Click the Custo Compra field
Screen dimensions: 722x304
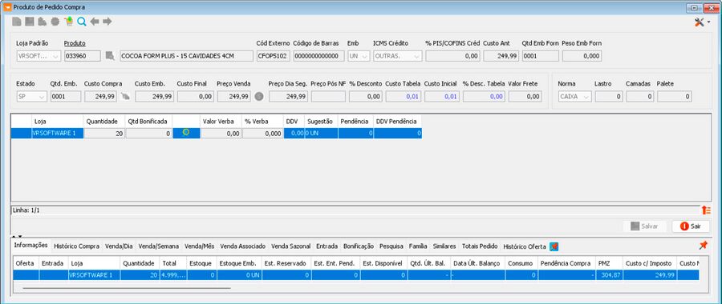(x=101, y=97)
